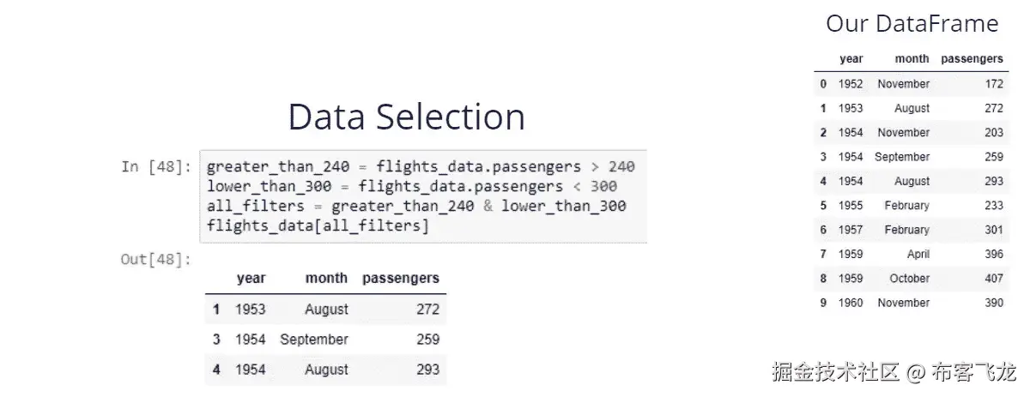1030x397 pixels.
Task: Click the Out[48] output label
Action: (x=156, y=259)
